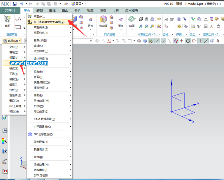Viewport: 224px width, 180px height.
Task: Click the clock history icon in sidebar
Action: pos(5,130)
